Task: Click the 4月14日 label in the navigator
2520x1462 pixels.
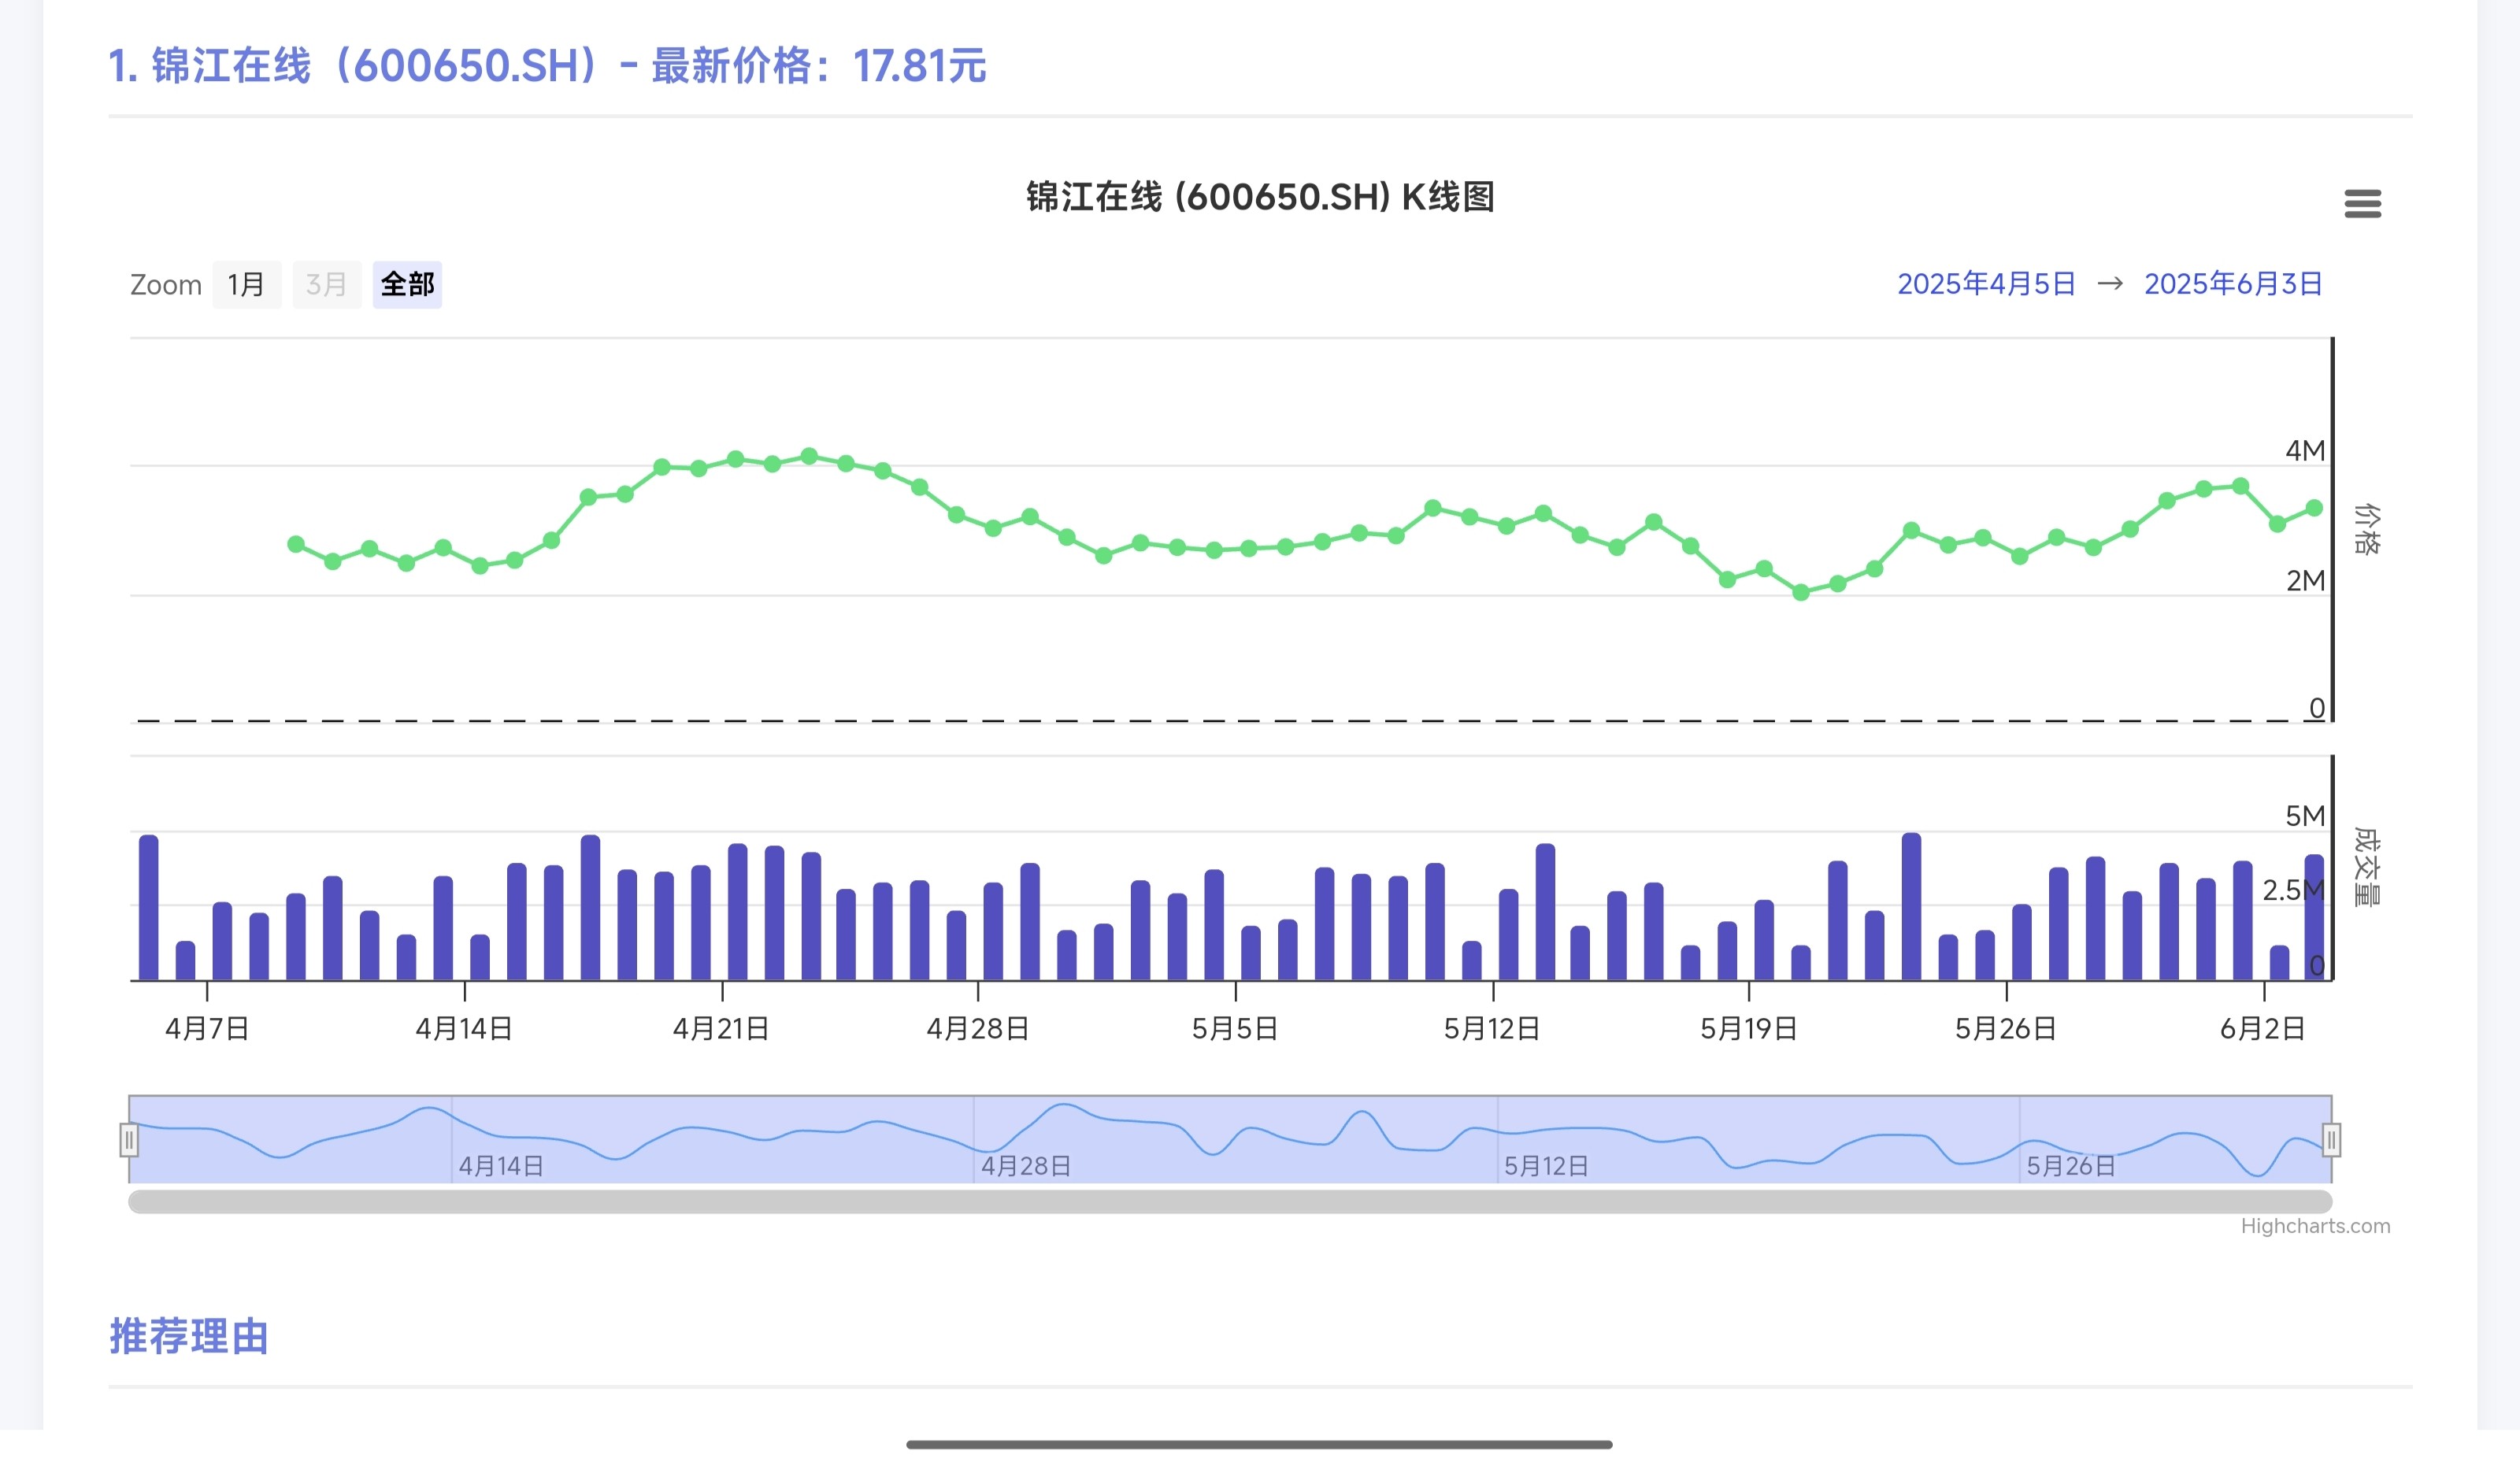Action: point(501,1166)
